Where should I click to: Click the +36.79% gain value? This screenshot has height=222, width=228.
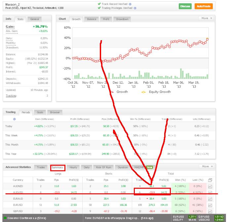[40, 27]
